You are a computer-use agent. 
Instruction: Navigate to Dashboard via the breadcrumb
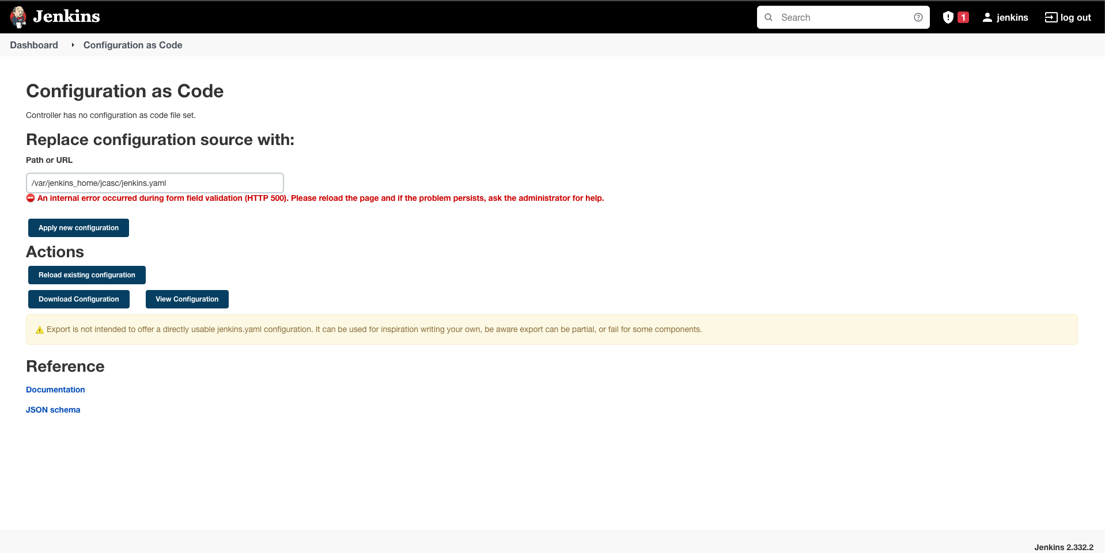tap(33, 45)
